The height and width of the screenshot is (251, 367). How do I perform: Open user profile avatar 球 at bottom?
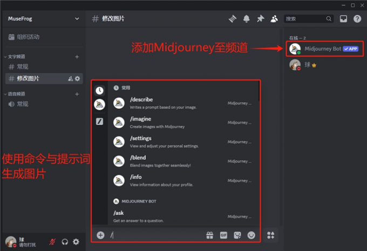[x=11, y=242]
